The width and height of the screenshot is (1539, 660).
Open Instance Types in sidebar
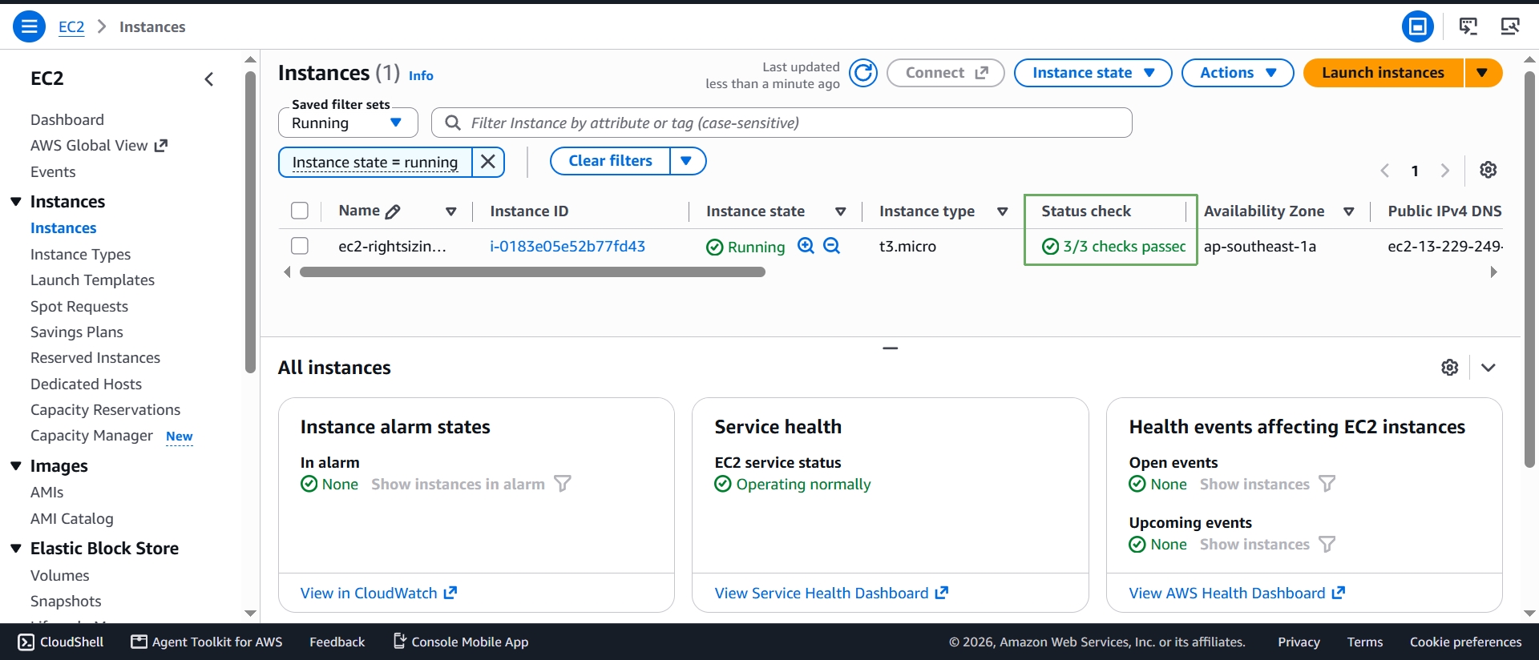tap(80, 254)
